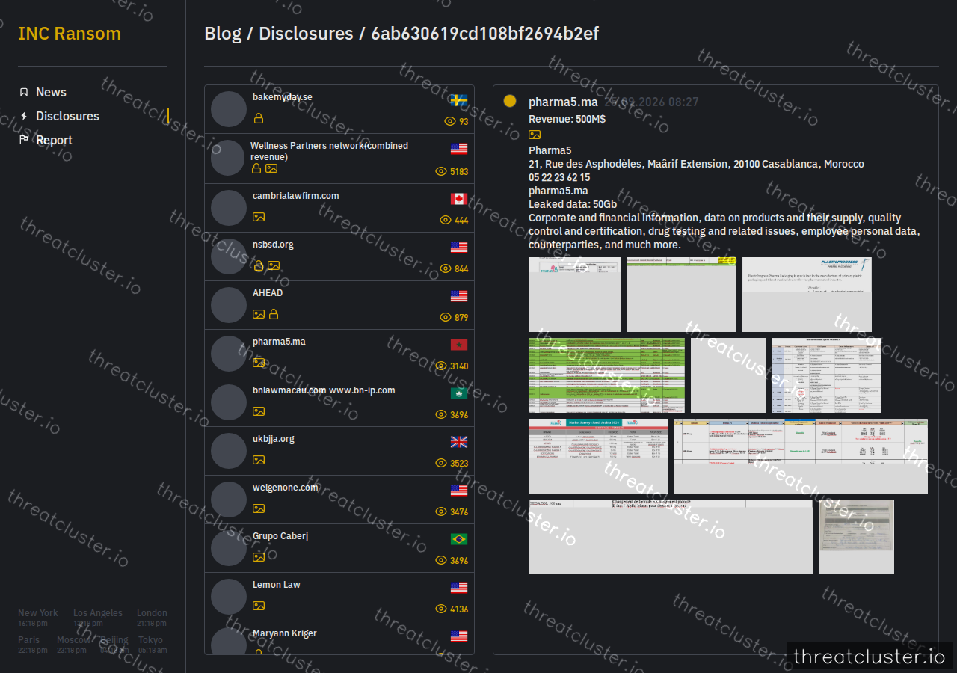The width and height of the screenshot is (957, 673).
Task: Open the Disclosures section
Action: 67,116
